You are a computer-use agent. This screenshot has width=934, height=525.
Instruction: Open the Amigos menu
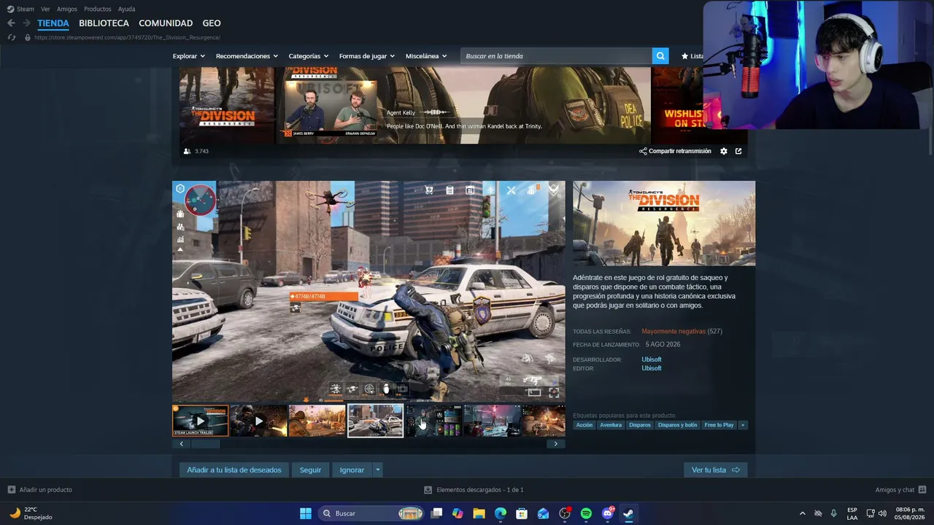(x=67, y=9)
